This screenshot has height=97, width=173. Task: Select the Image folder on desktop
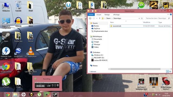18,83
